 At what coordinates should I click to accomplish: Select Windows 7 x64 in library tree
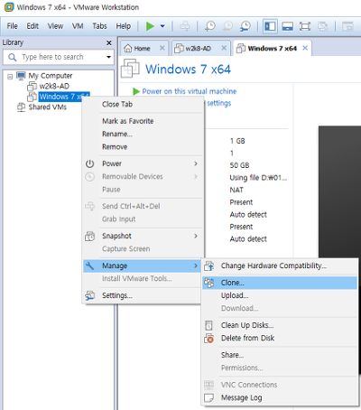pyautogui.click(x=64, y=97)
